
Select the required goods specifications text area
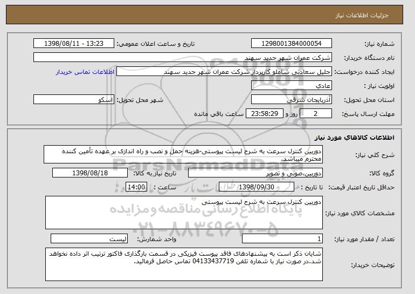tap(184, 213)
